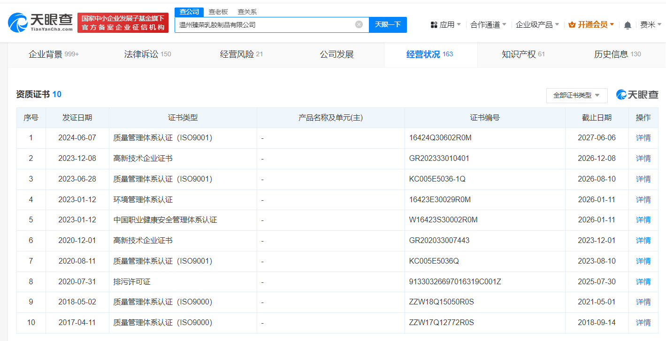Click the 资质证书 section title

click(33, 94)
